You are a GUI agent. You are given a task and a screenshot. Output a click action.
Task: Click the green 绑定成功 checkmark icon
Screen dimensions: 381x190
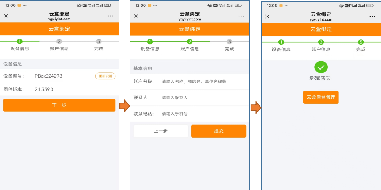pyautogui.click(x=321, y=67)
